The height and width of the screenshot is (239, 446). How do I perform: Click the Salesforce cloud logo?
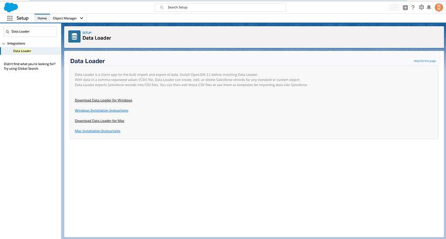coord(11,7)
